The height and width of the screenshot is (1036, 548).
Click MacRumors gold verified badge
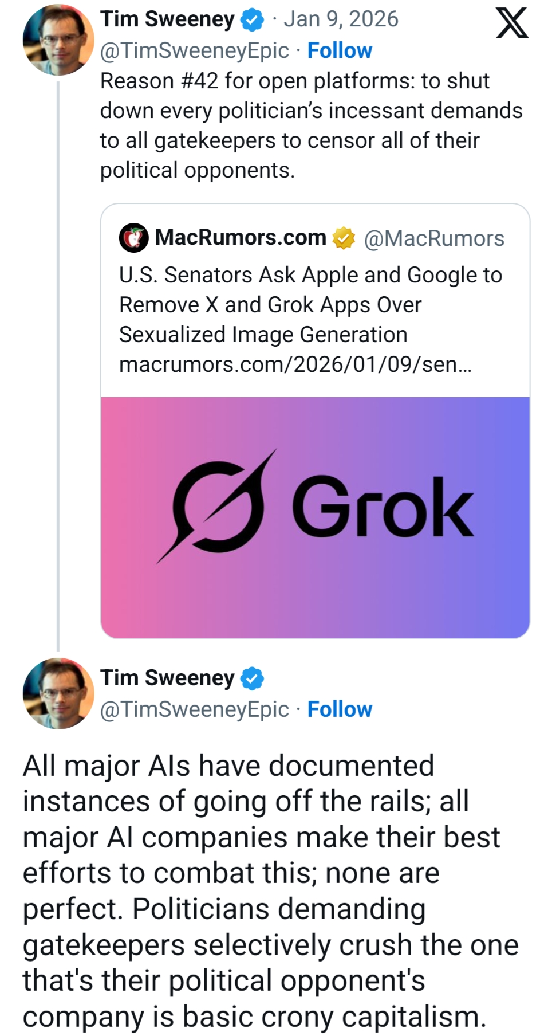click(344, 238)
